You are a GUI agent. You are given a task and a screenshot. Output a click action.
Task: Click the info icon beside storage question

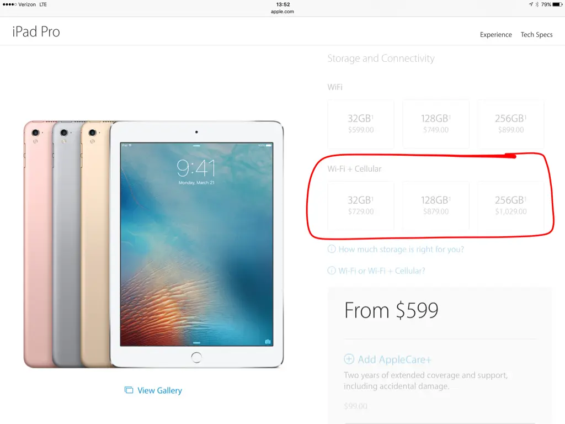(332, 249)
